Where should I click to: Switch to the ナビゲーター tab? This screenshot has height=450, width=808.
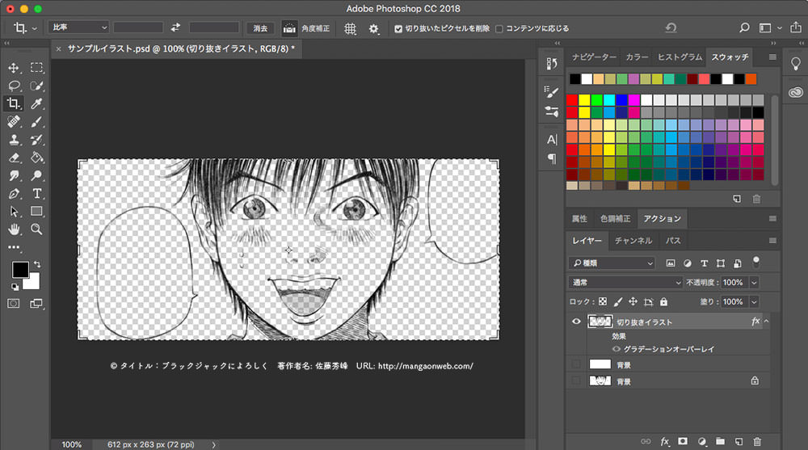(594, 57)
